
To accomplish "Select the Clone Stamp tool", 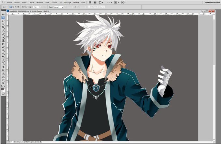I will coord(3,41).
